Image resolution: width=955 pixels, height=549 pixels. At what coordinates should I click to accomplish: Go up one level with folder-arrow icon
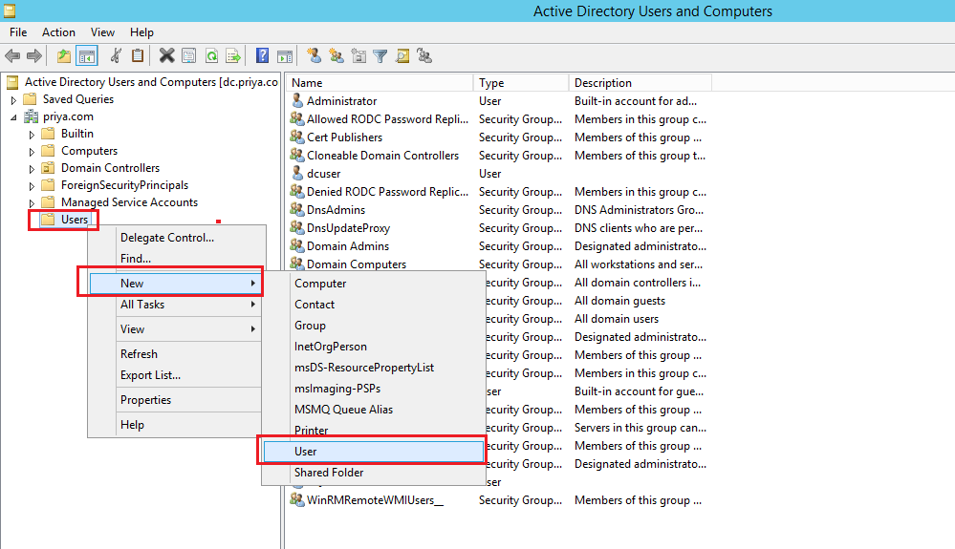coord(64,56)
